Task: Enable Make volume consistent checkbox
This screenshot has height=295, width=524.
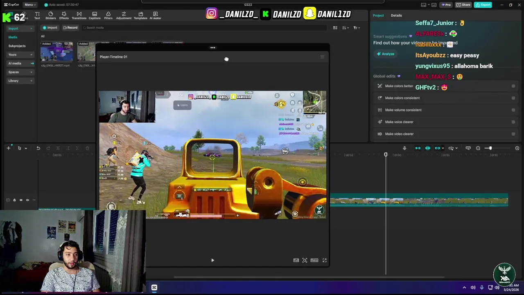Action: pyautogui.click(x=513, y=110)
